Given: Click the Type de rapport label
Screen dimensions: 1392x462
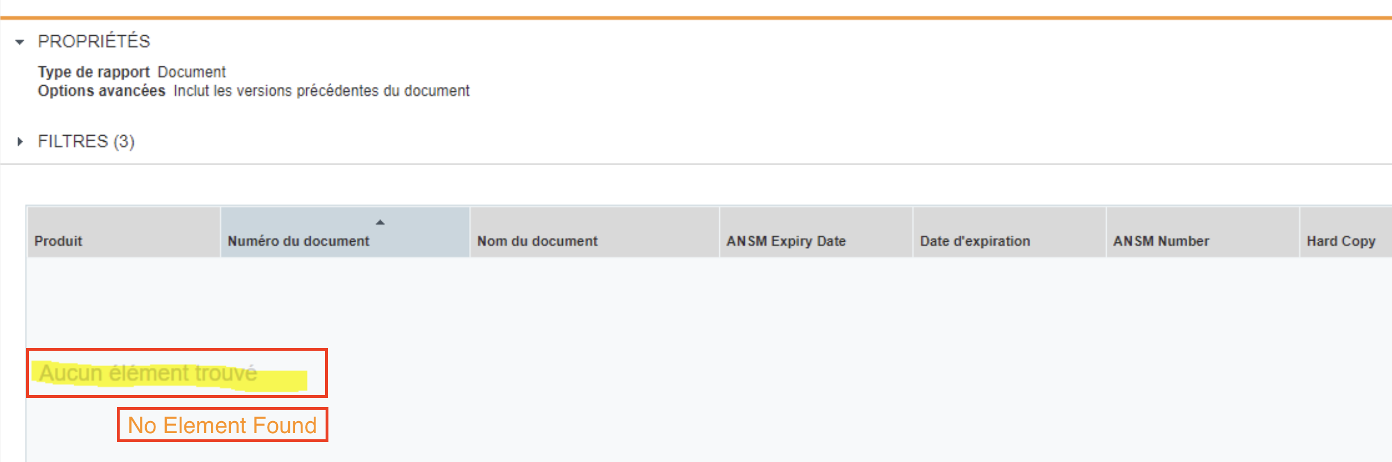Looking at the screenshot, I should 94,72.
